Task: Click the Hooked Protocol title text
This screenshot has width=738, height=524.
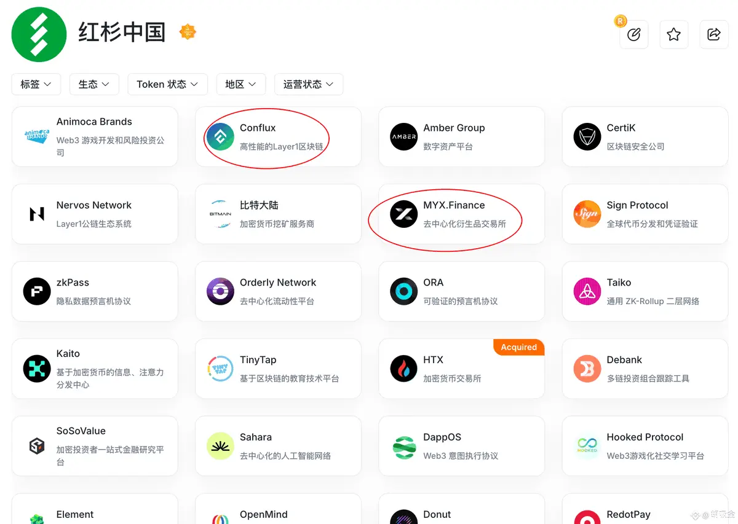Action: (x=645, y=437)
